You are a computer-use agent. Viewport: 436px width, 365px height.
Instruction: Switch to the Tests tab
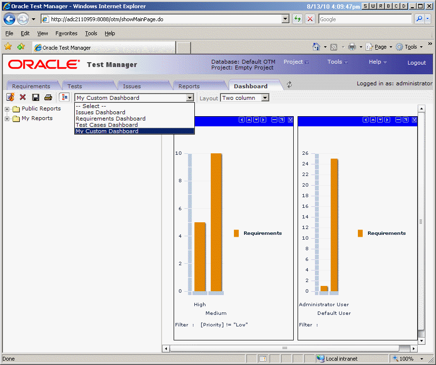(x=75, y=86)
